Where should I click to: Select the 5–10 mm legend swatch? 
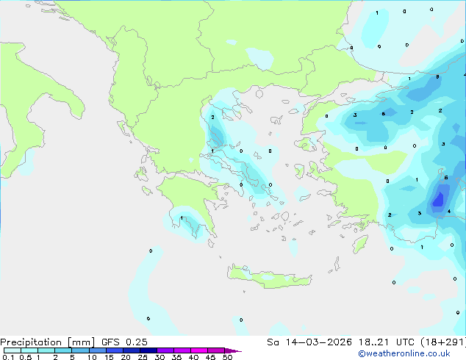coord(81,350)
